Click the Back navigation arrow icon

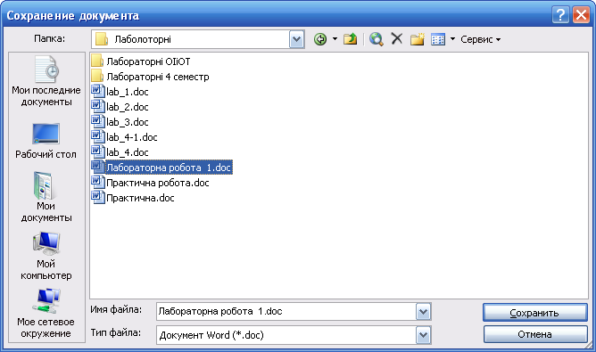320,39
